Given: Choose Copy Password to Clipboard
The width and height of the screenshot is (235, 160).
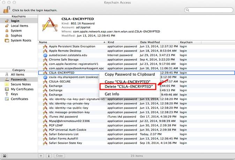Looking at the screenshot, I should click(130, 74).
